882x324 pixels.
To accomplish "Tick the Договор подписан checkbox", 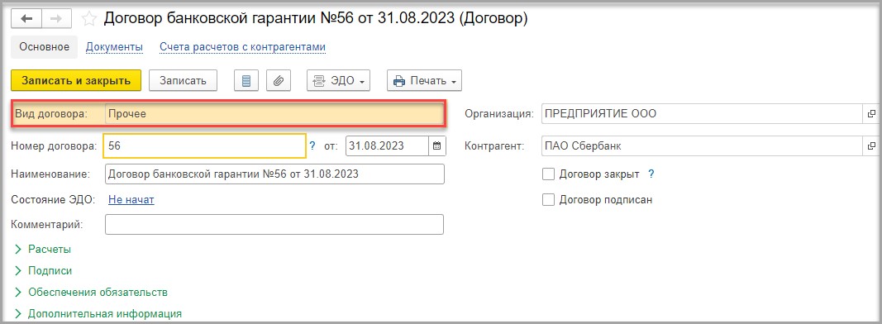I will 548,200.
